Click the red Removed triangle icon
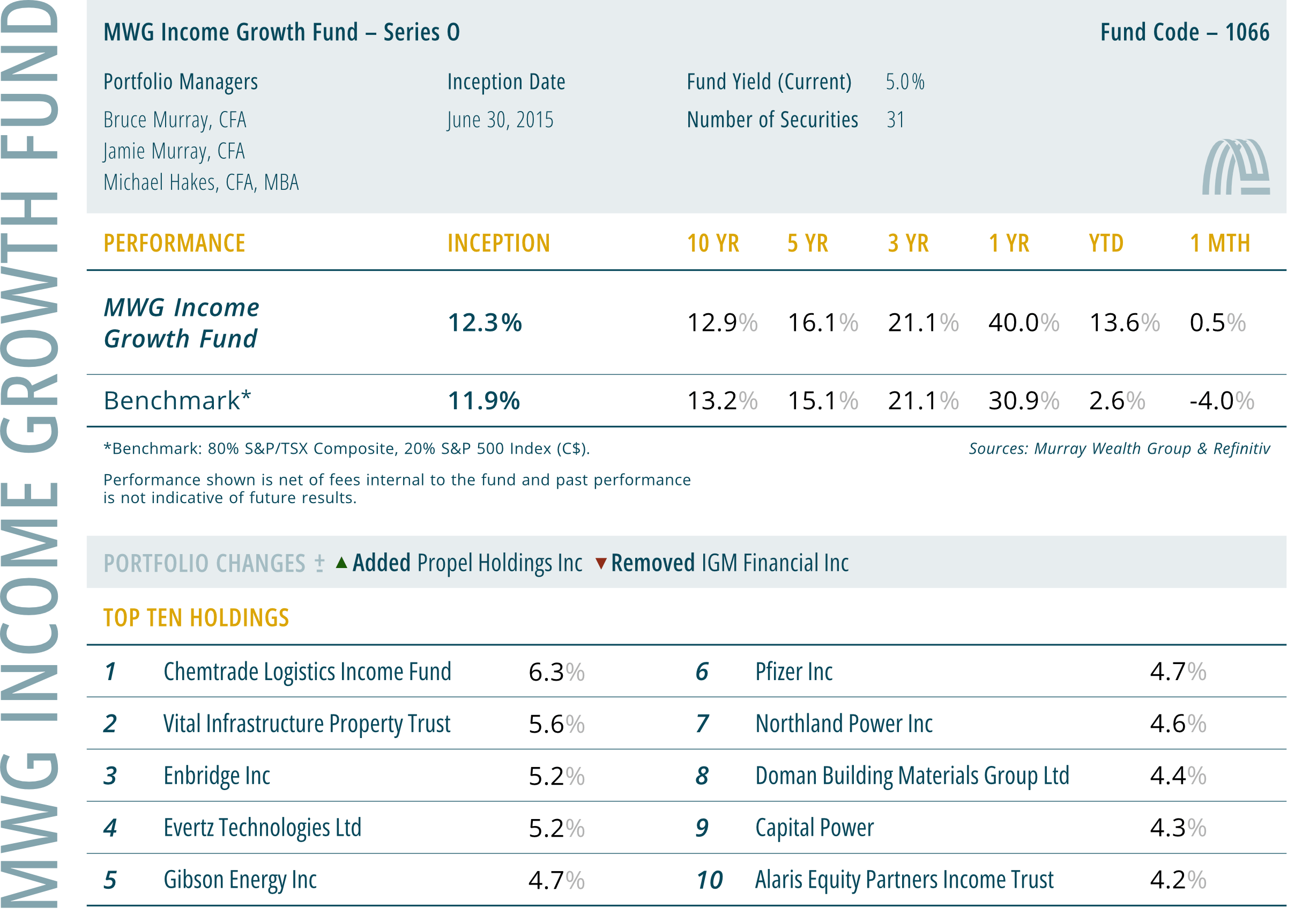 tap(601, 563)
